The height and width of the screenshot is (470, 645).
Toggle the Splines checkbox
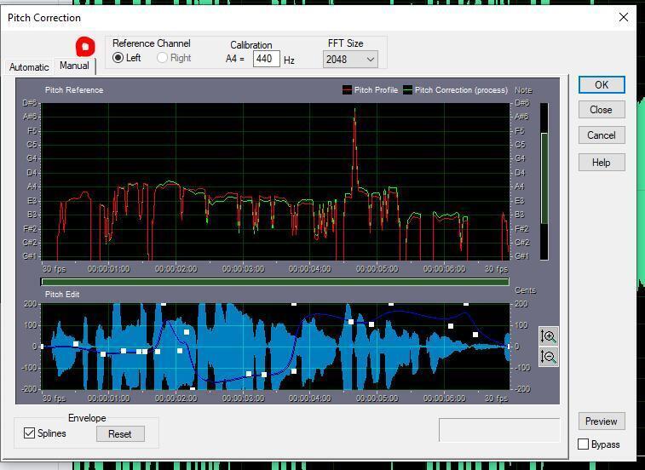coord(29,433)
